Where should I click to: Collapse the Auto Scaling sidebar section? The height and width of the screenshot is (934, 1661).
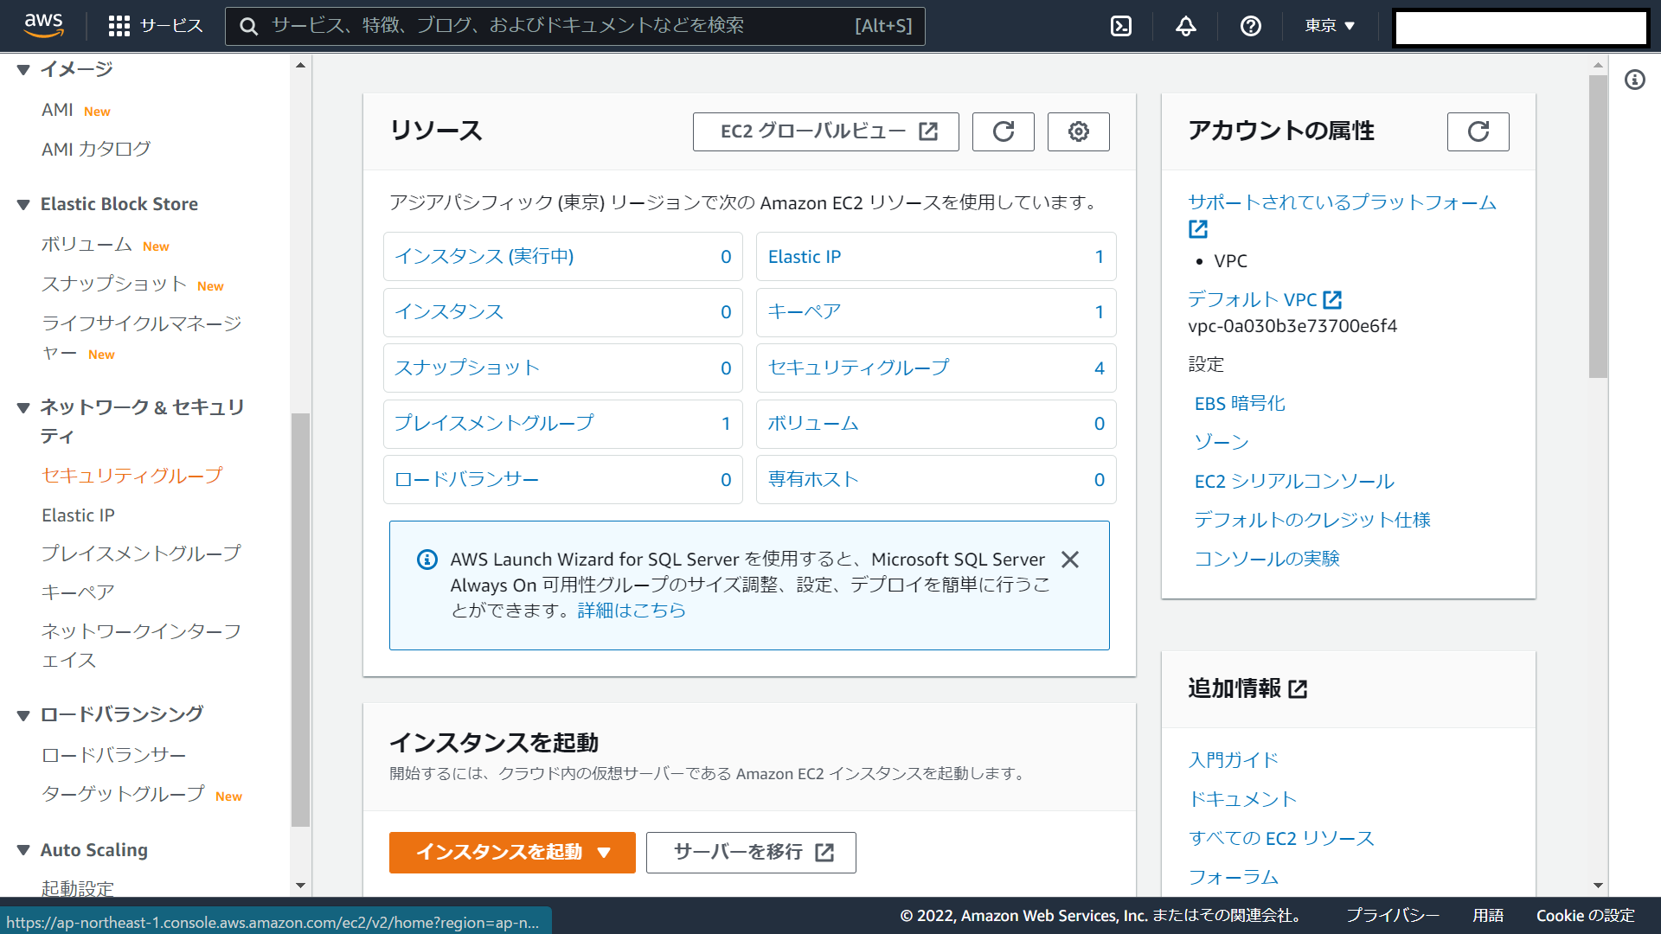pyautogui.click(x=23, y=851)
